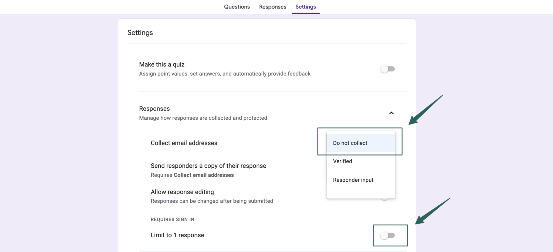Viewport: 553px width, 252px height.
Task: Click the Settings page heading
Action: (x=140, y=33)
